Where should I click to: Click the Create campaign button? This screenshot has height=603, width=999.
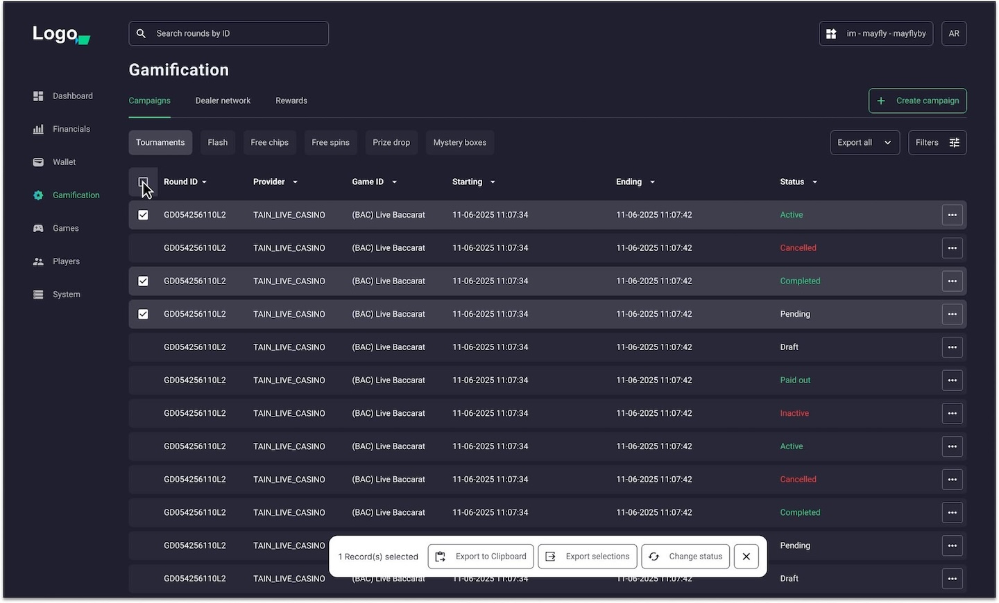[917, 101]
